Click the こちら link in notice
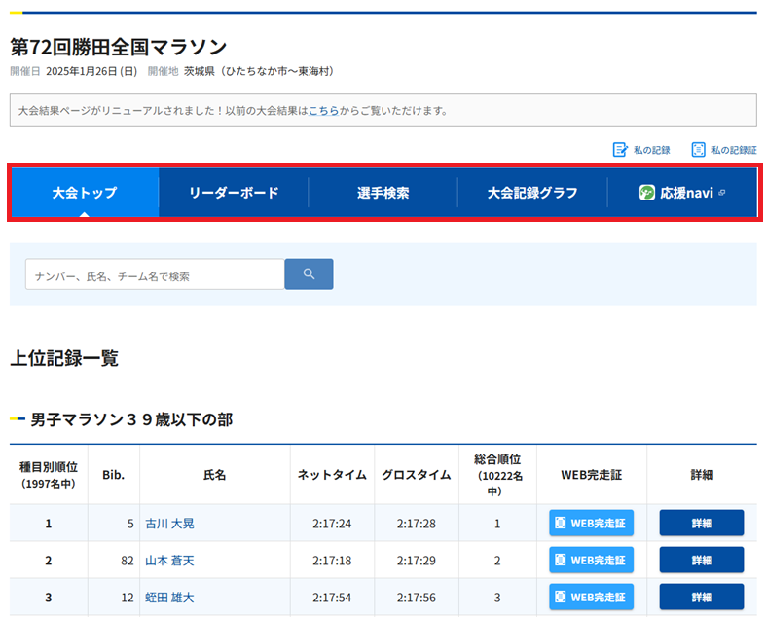 (323, 111)
